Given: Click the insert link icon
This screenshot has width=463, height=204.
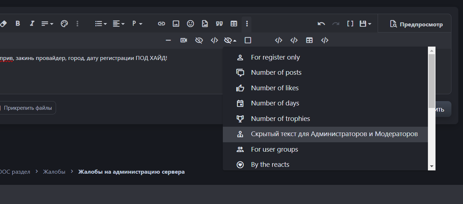Looking at the screenshot, I should point(161,24).
